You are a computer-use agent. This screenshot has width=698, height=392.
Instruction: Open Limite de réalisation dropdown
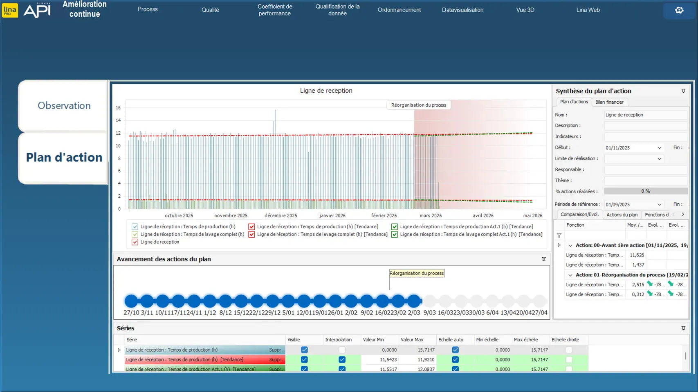[659, 159]
